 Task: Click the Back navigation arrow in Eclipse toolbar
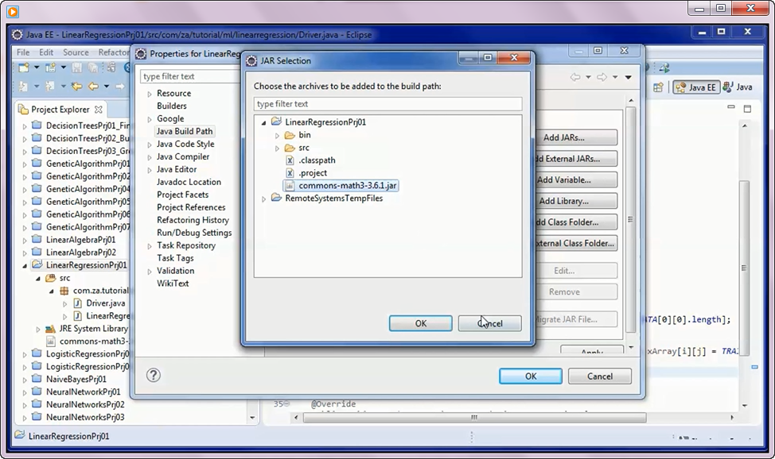tap(93, 87)
